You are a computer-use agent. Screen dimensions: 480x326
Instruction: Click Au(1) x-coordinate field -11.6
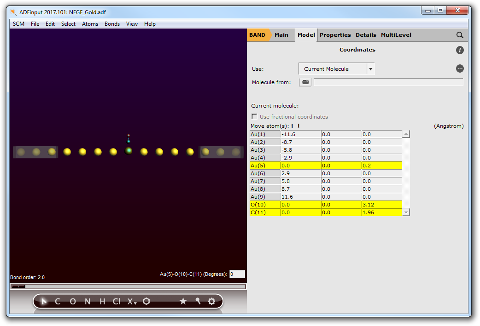tap(301, 134)
